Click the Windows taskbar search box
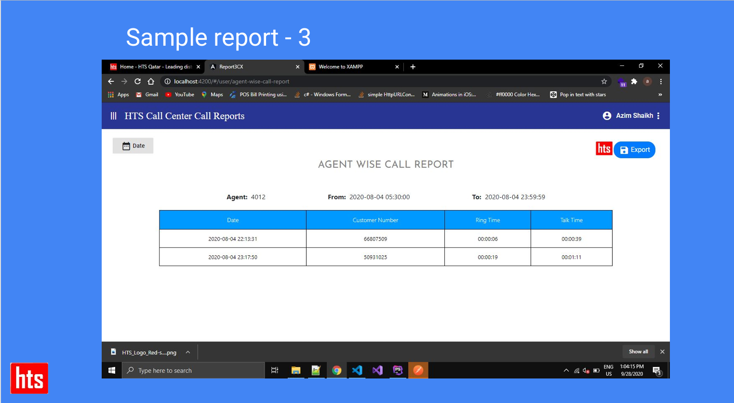The width and height of the screenshot is (734, 403). pyautogui.click(x=194, y=370)
